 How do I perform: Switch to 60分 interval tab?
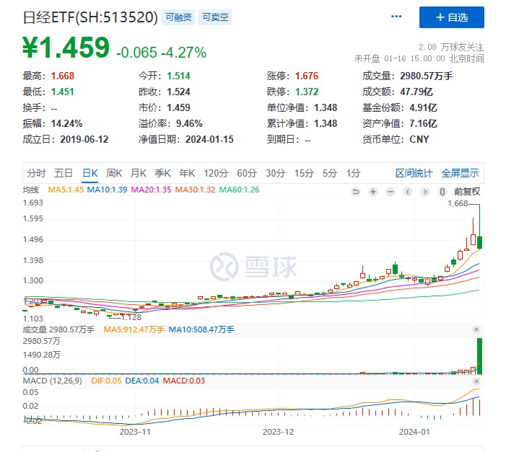(x=247, y=173)
